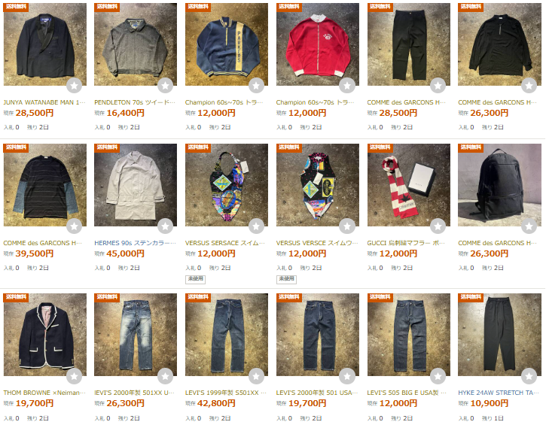This screenshot has width=546, height=431.
Task: Favorite the navy Champion PARKERS track jacket
Action: click(x=256, y=85)
